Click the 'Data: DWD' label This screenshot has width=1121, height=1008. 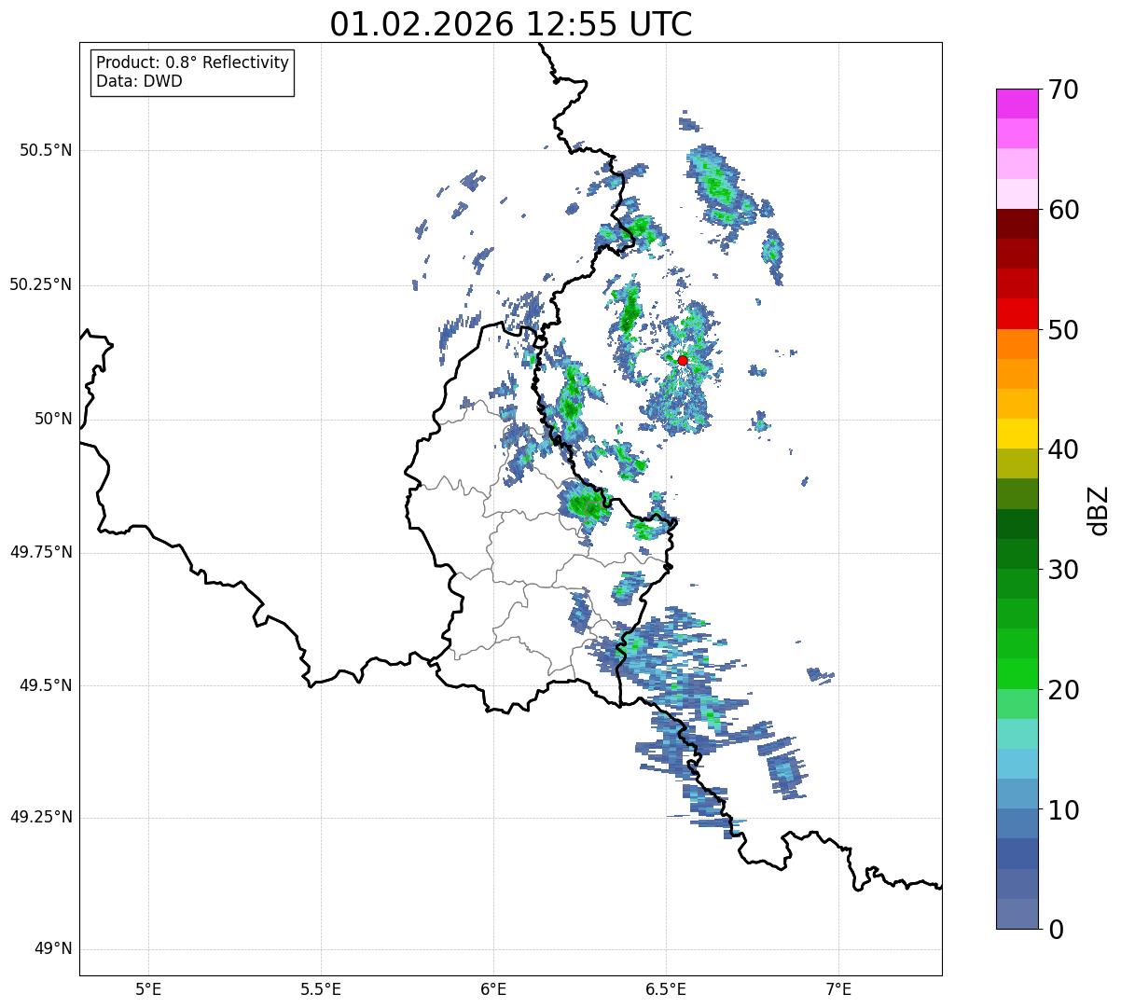tap(140, 81)
